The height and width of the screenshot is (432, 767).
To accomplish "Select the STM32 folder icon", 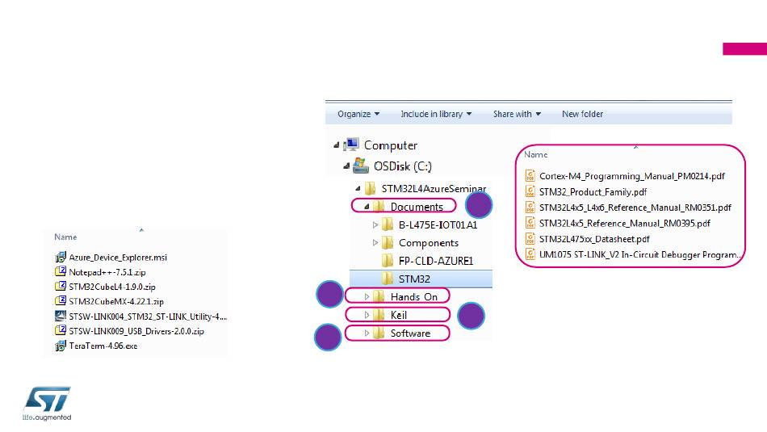I will [387, 279].
